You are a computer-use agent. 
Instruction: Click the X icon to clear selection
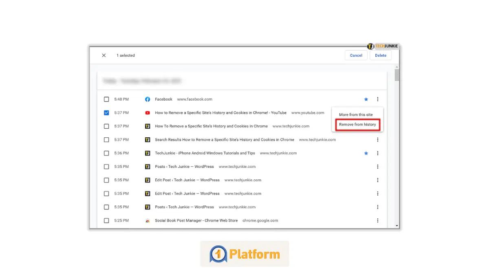coord(104,55)
